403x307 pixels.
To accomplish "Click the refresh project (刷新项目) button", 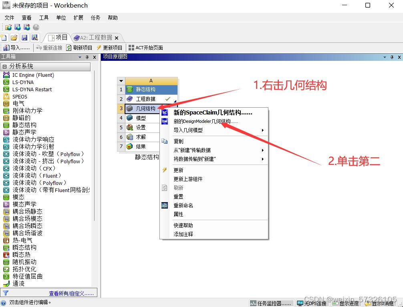I will pyautogui.click(x=79, y=48).
